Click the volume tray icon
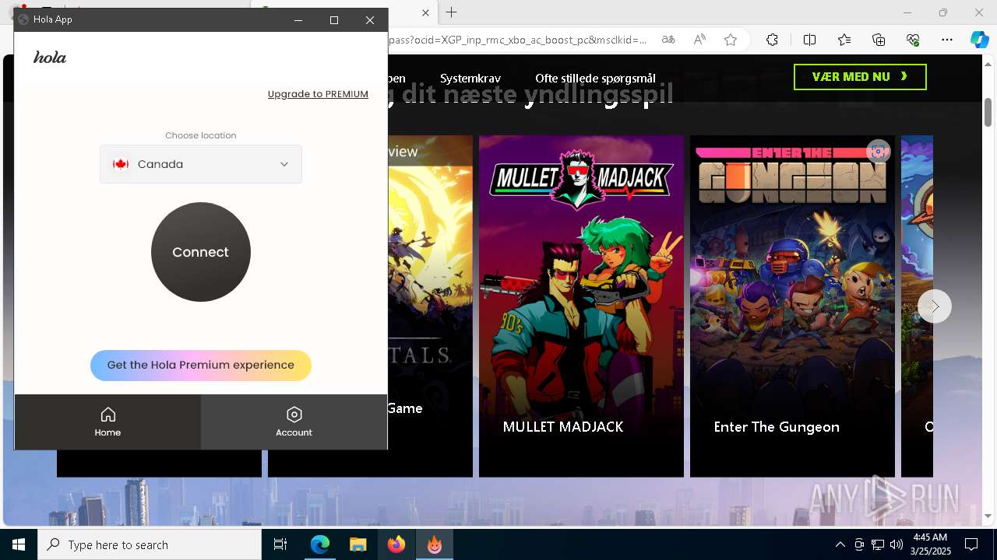This screenshot has width=997, height=560. (x=897, y=544)
